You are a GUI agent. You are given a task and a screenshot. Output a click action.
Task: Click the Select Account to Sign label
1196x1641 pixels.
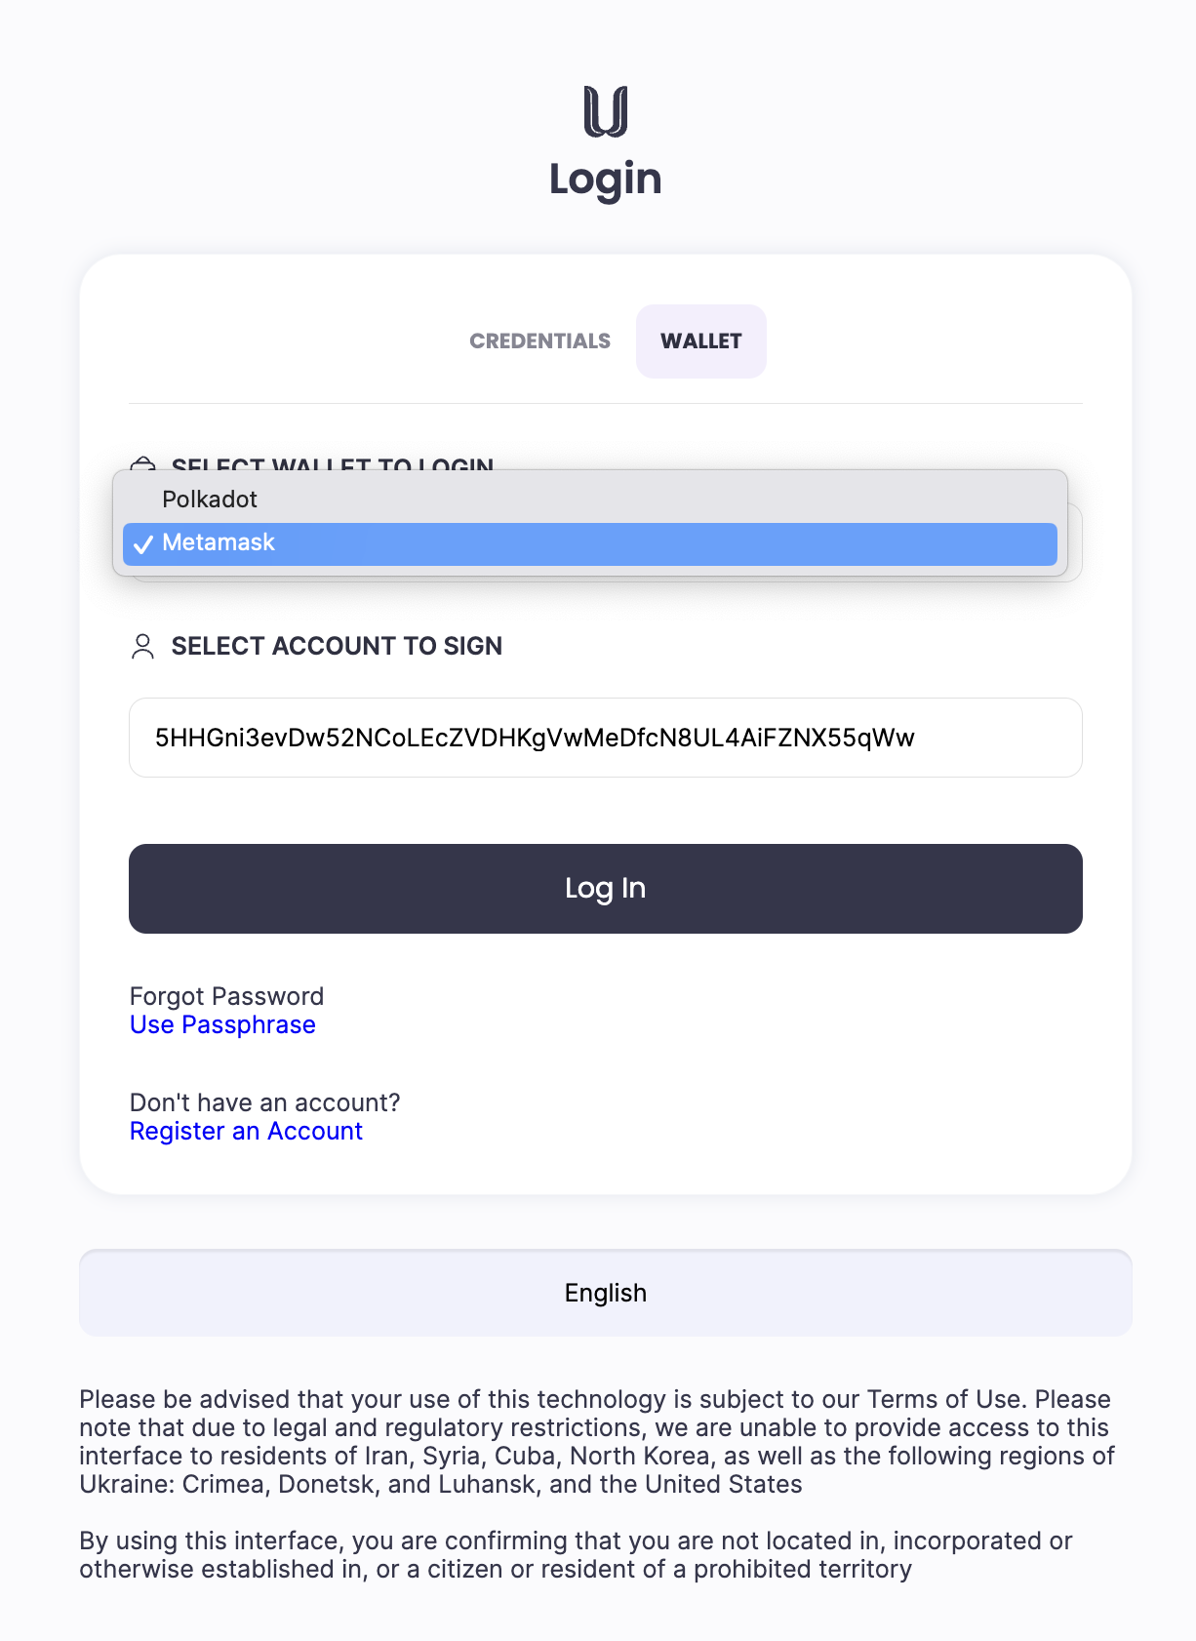(337, 646)
